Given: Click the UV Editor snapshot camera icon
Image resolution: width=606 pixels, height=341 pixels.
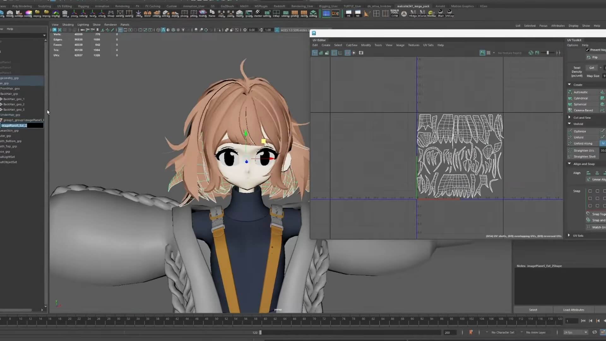Looking at the screenshot, I should [361, 53].
